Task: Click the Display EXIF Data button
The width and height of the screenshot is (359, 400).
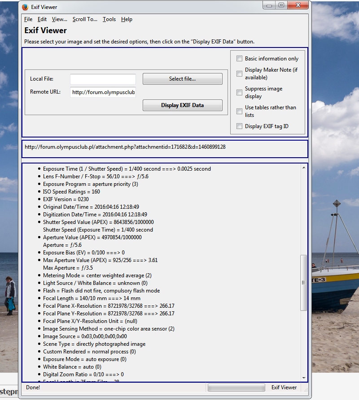Action: coord(182,105)
